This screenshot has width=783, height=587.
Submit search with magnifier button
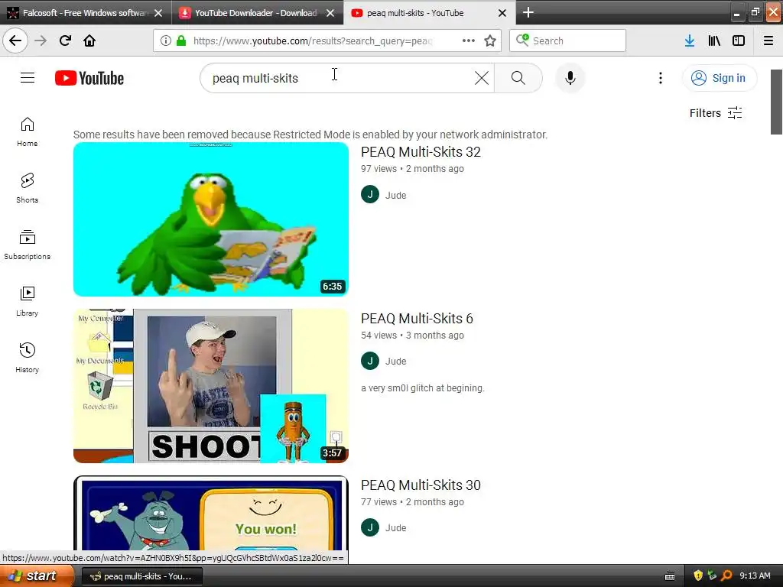click(518, 78)
